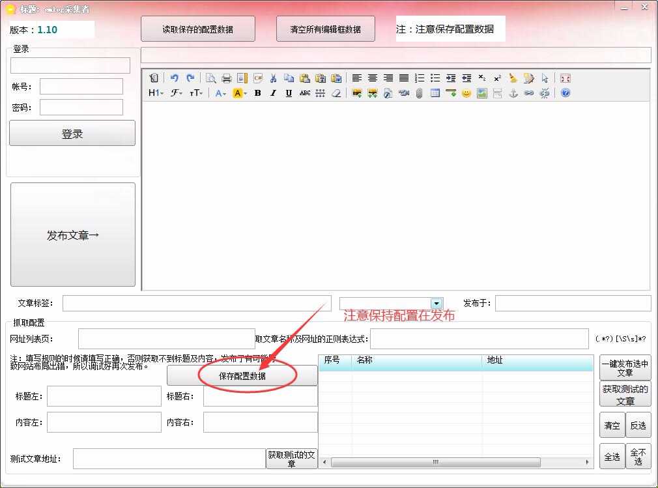
Task: Apply superscript formatting
Action: (497, 78)
